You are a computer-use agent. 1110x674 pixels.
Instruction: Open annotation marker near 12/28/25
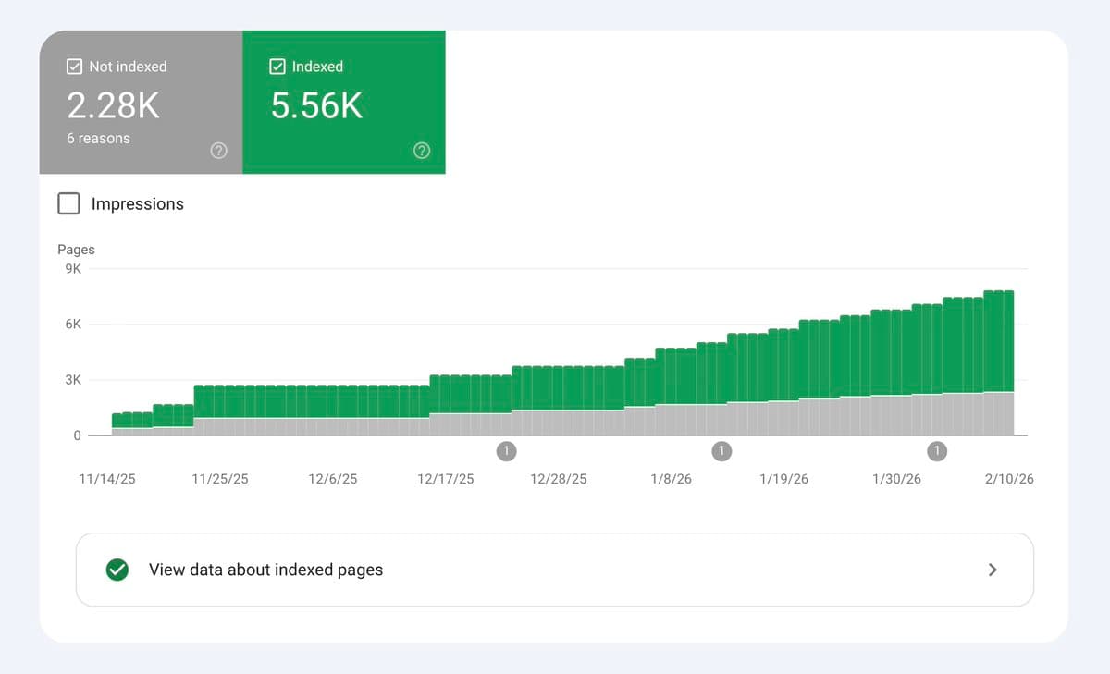(506, 451)
